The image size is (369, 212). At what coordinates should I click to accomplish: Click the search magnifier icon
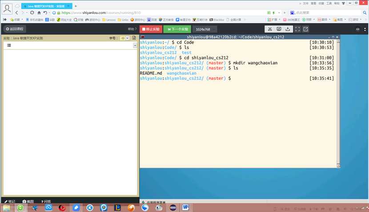tap(365, 13)
